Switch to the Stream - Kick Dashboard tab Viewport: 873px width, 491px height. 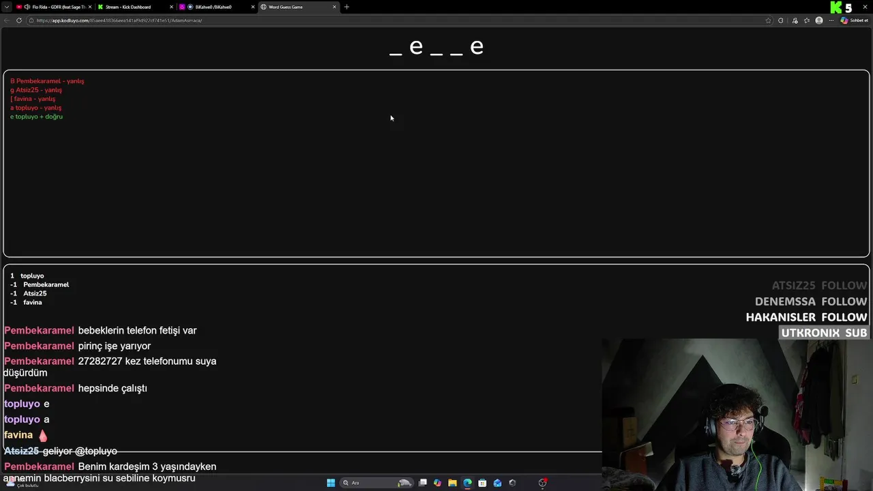134,7
